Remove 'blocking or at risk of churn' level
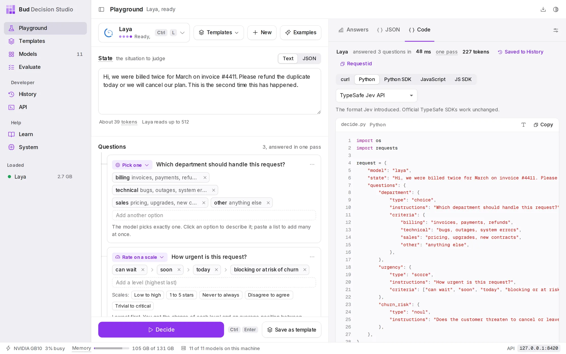The height and width of the screenshot is (354, 566). click(305, 270)
